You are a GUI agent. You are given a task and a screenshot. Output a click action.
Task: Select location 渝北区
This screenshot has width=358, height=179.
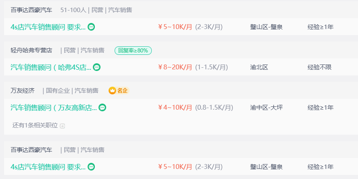click(x=259, y=67)
